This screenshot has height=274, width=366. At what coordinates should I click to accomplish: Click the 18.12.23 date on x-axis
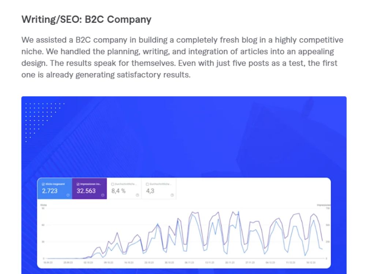pyautogui.click(x=311, y=263)
